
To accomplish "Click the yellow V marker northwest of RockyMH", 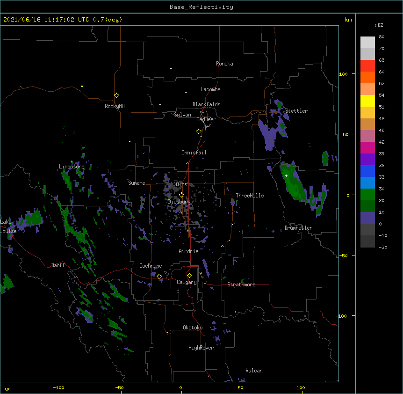I will click(82, 86).
